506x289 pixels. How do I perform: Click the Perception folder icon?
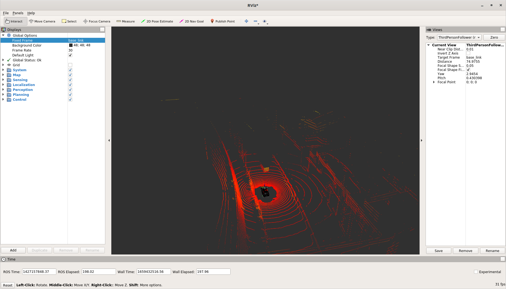(9, 90)
